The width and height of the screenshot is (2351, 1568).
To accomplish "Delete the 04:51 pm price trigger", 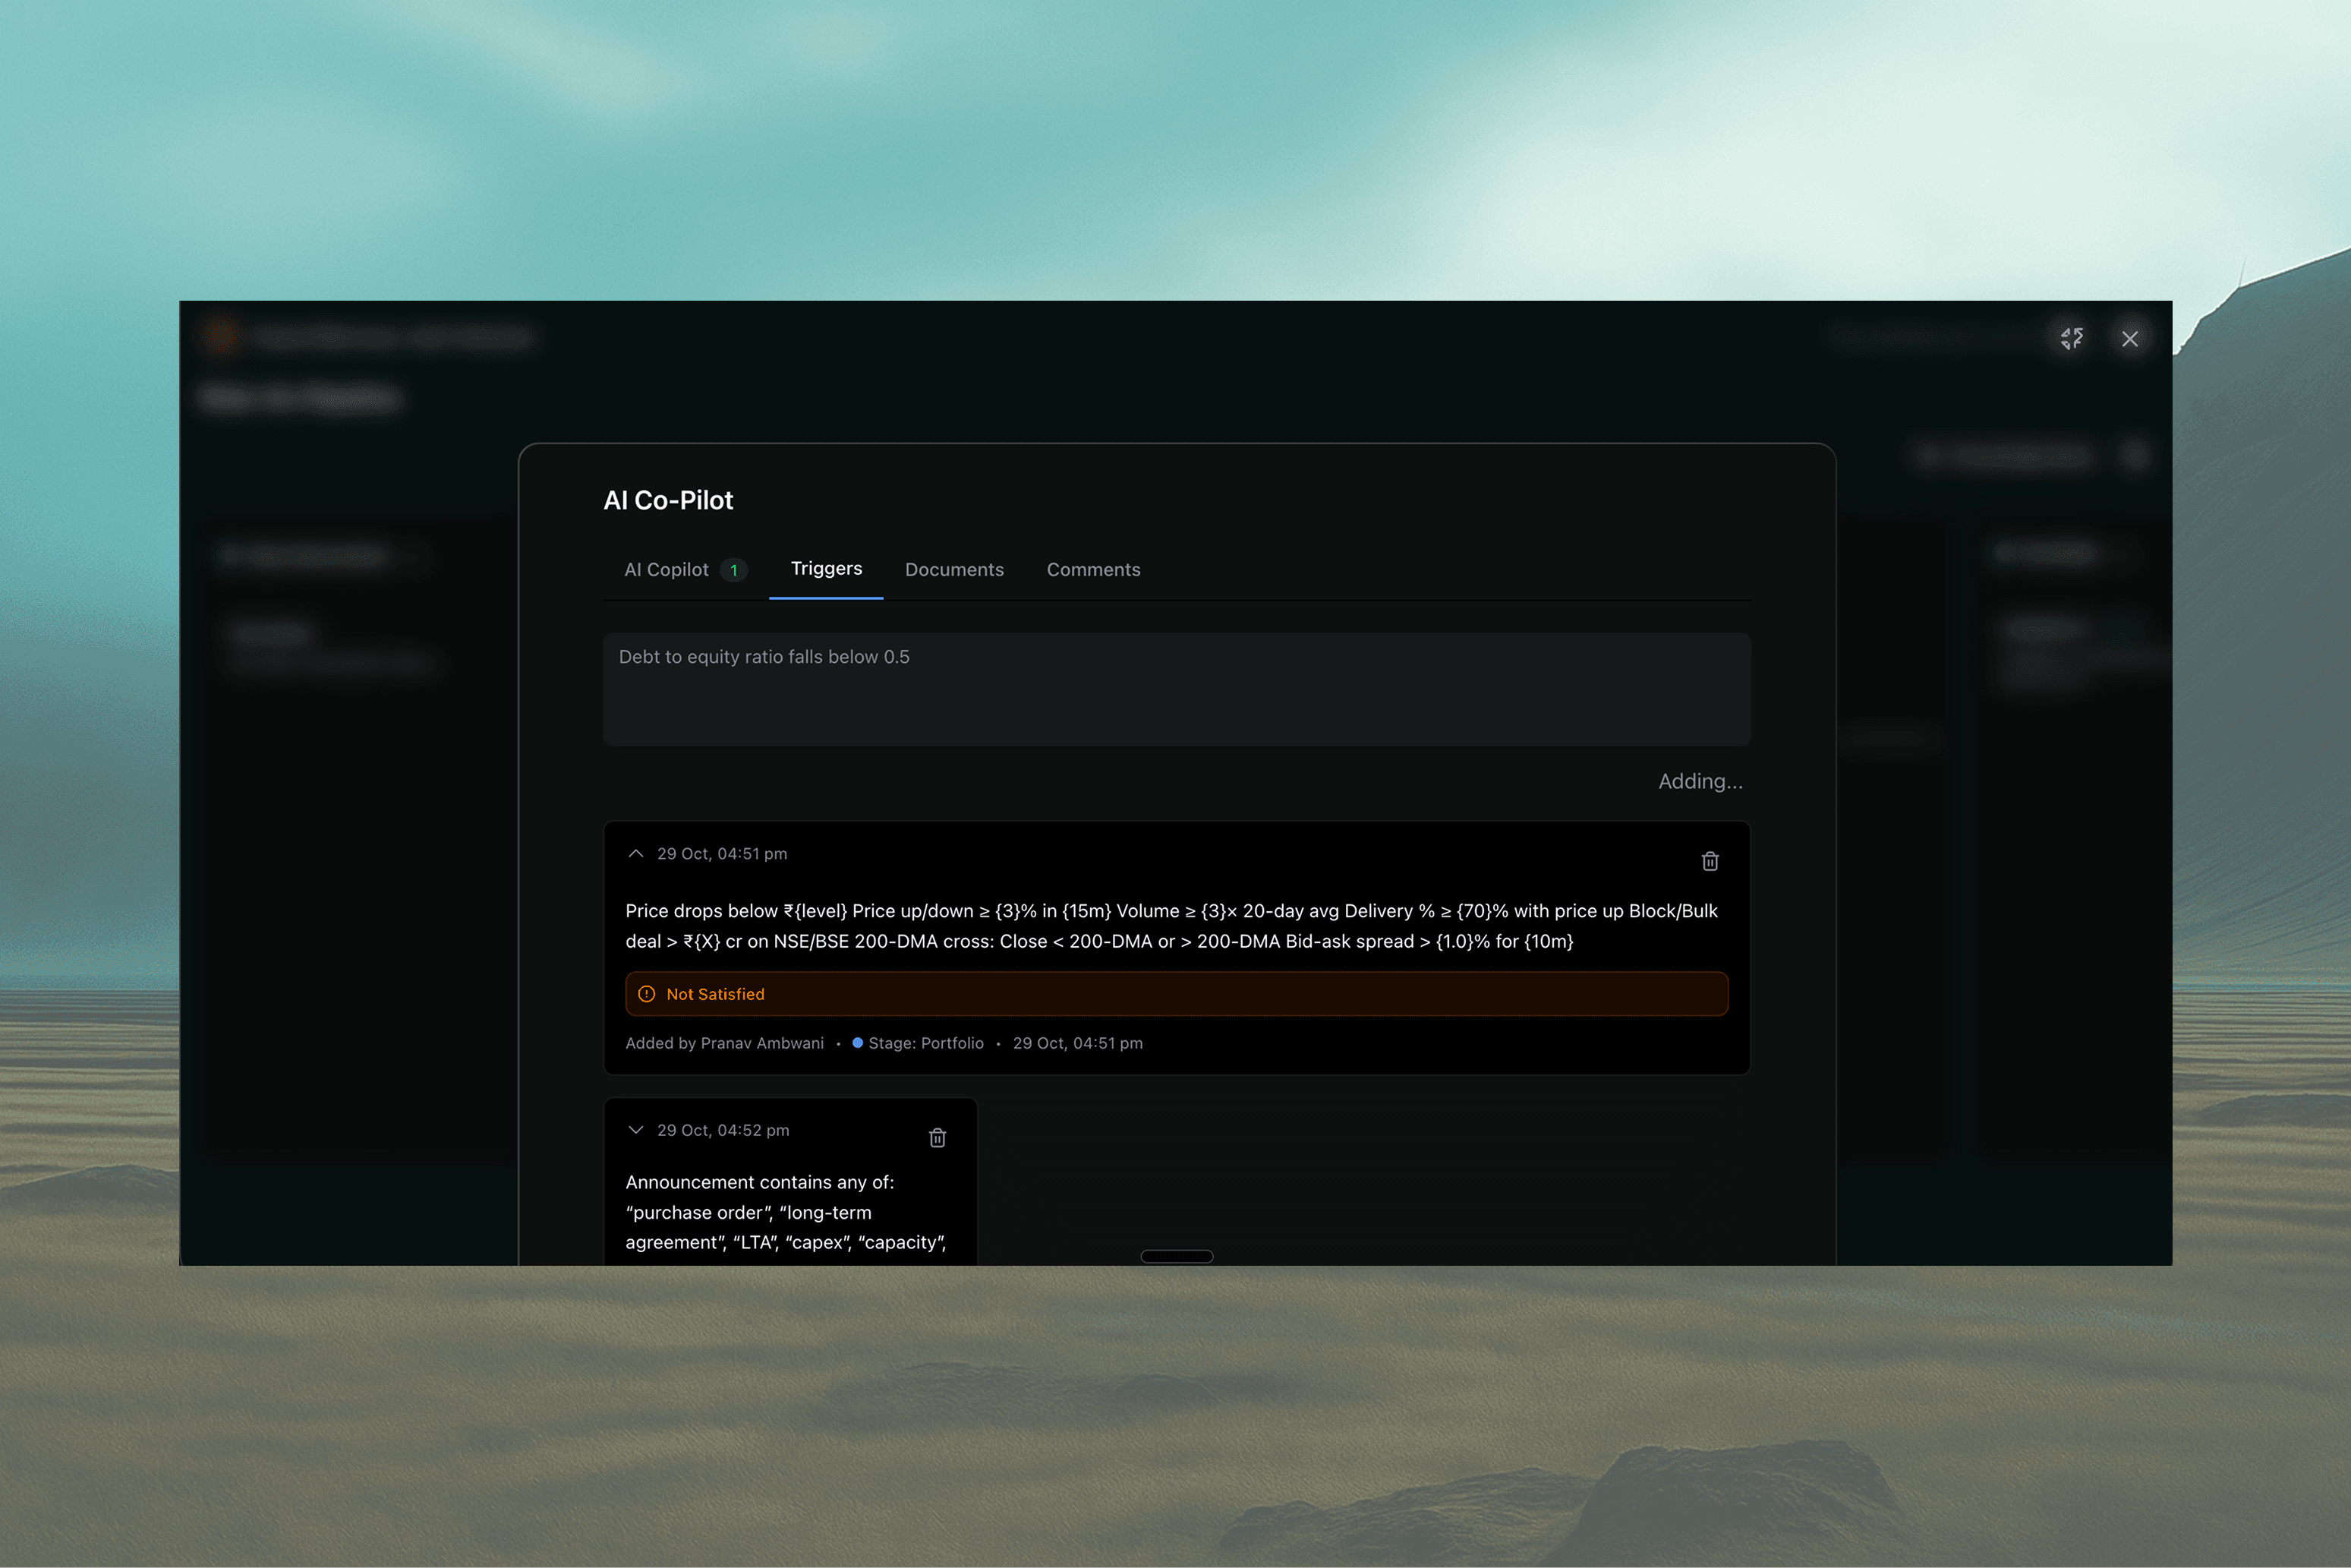I will (1710, 861).
